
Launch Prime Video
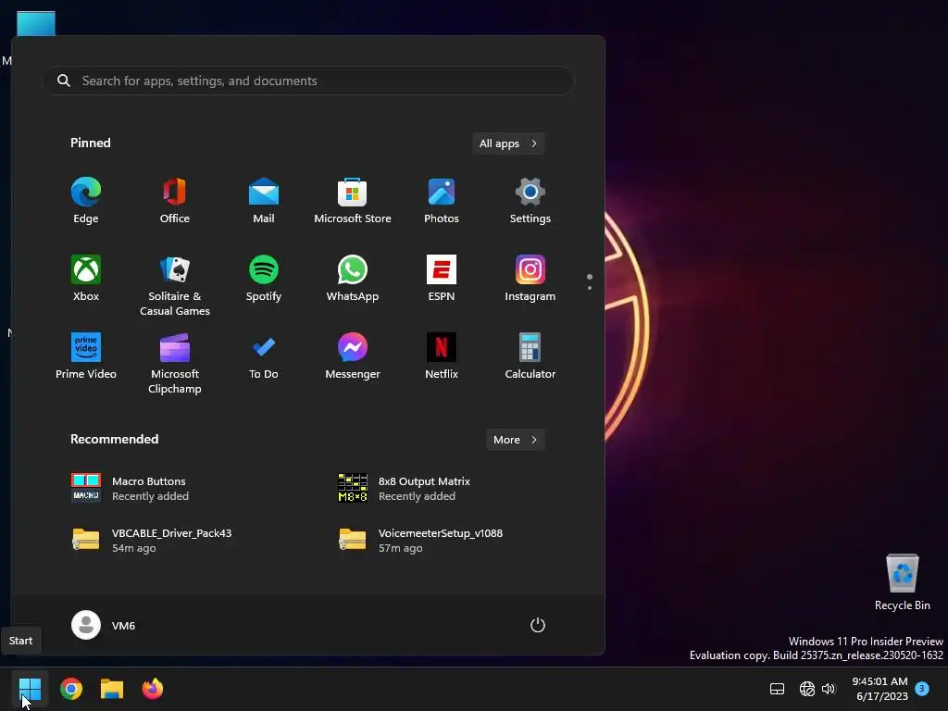coord(86,356)
